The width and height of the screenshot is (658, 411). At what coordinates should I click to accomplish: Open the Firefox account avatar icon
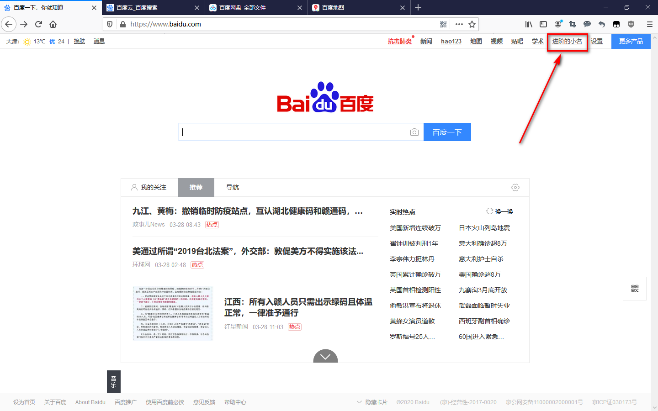coord(558,24)
